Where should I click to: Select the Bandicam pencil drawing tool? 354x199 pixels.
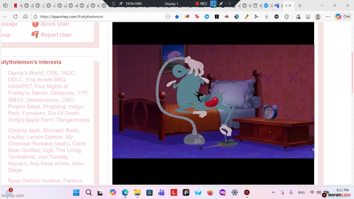pyautogui.click(x=221, y=4)
